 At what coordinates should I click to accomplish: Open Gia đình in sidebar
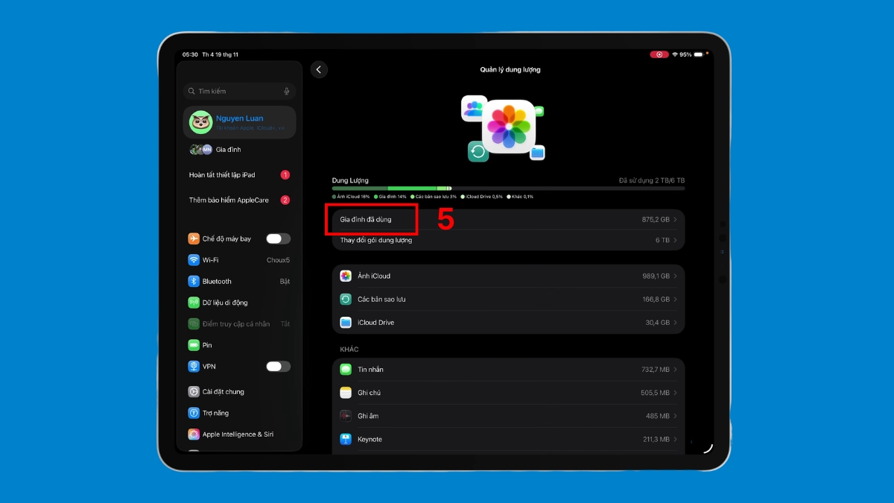point(239,149)
